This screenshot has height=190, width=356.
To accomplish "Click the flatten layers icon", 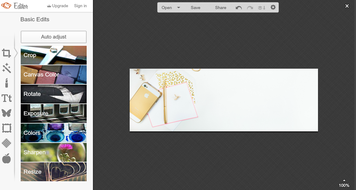I will coord(262,8).
